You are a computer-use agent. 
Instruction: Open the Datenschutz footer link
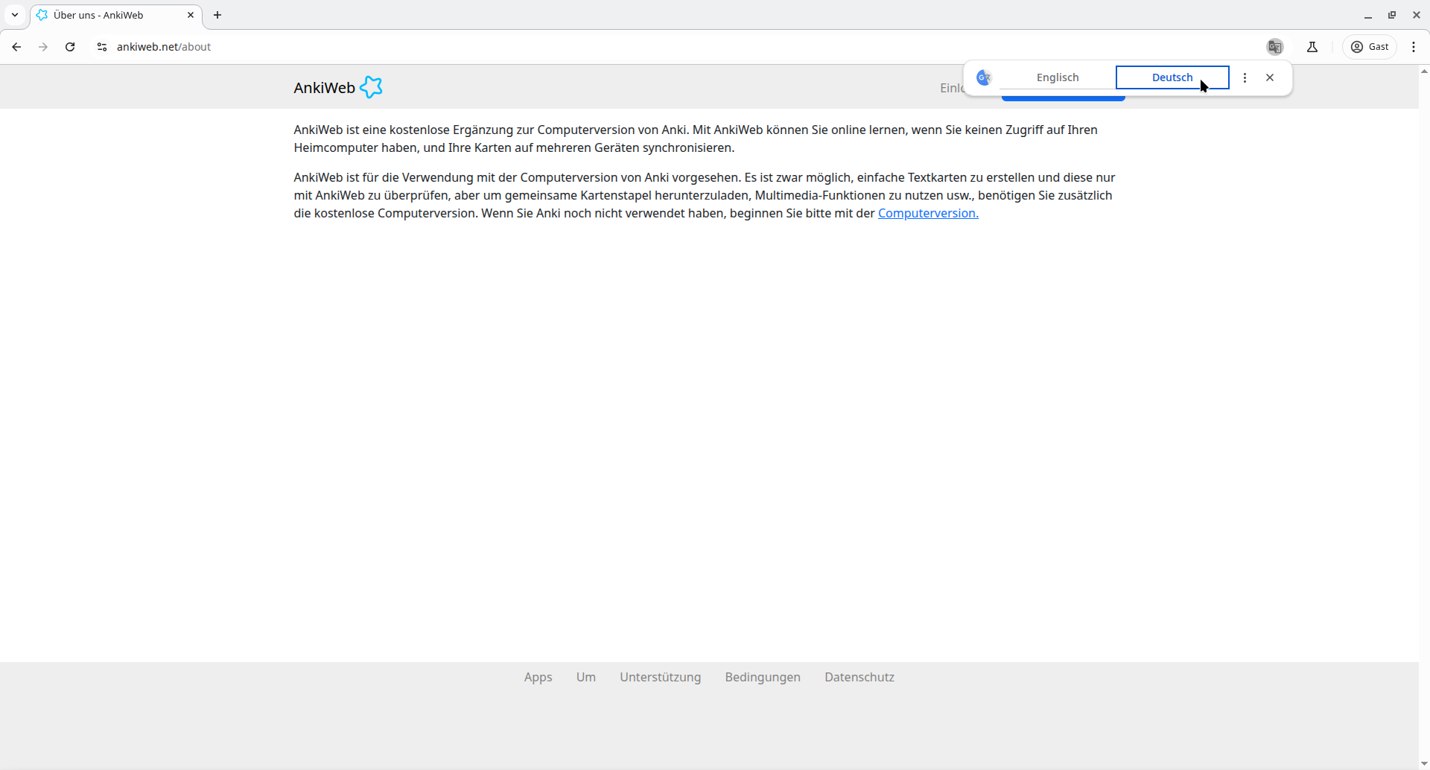(859, 677)
